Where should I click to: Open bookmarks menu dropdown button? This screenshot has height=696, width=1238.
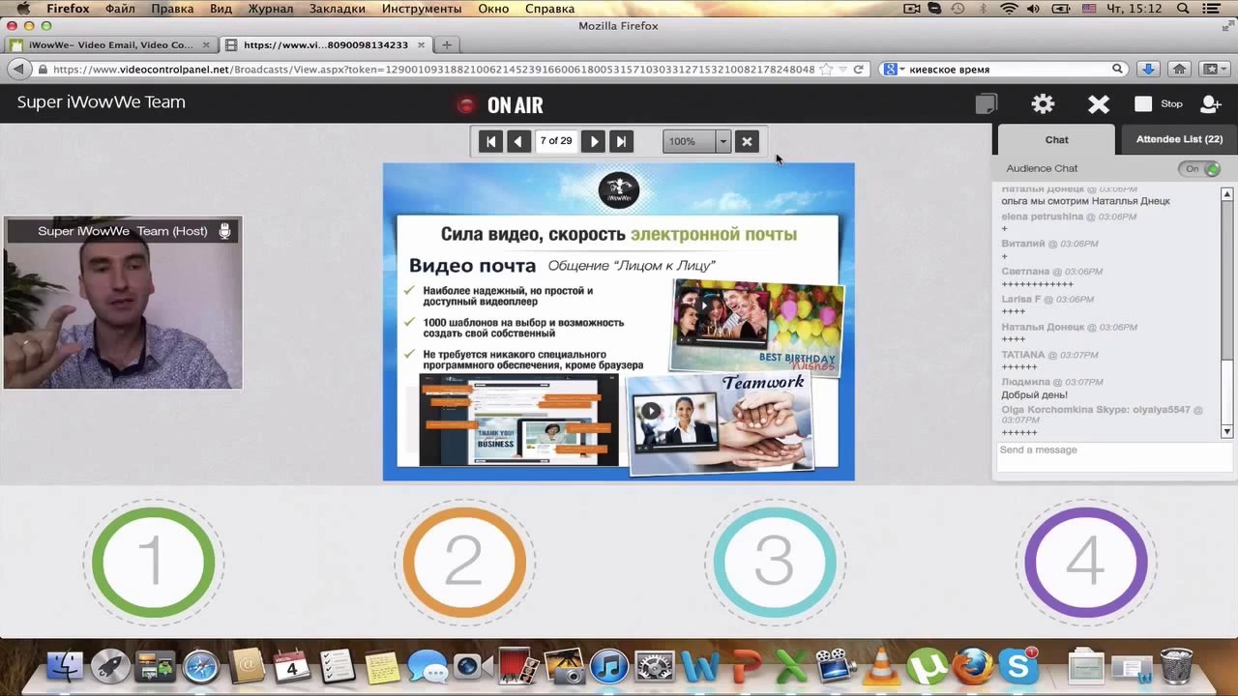(1214, 70)
